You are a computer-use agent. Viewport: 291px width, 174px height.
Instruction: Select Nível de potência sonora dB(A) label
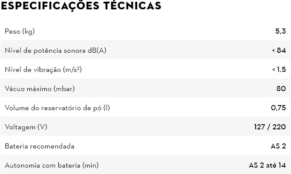click(55, 50)
